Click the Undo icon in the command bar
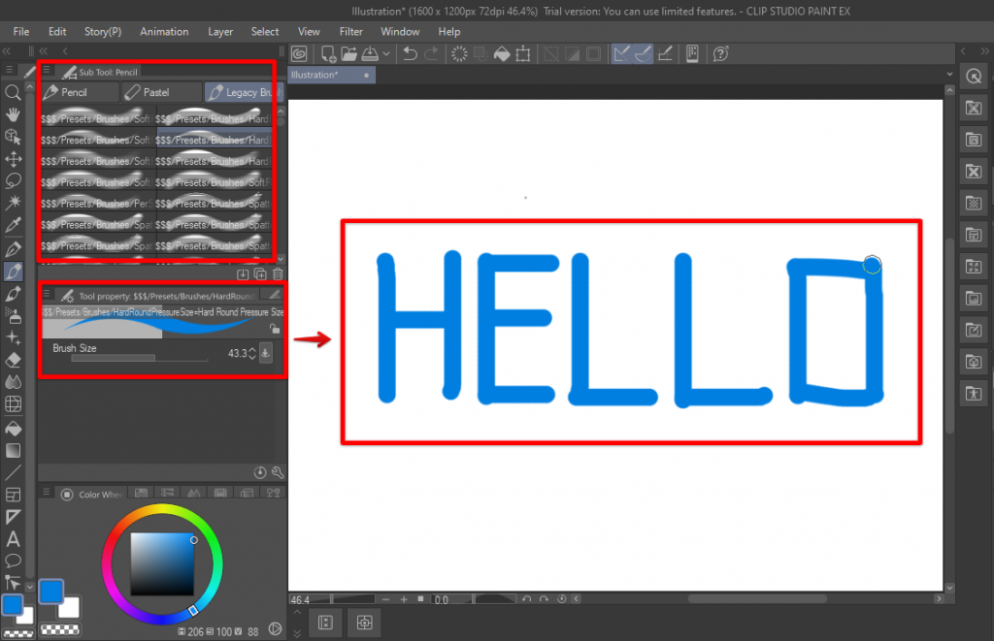This screenshot has height=641, width=994. click(409, 54)
